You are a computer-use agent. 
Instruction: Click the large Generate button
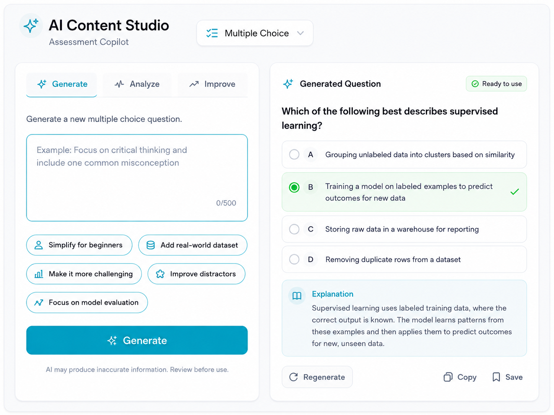[137, 340]
